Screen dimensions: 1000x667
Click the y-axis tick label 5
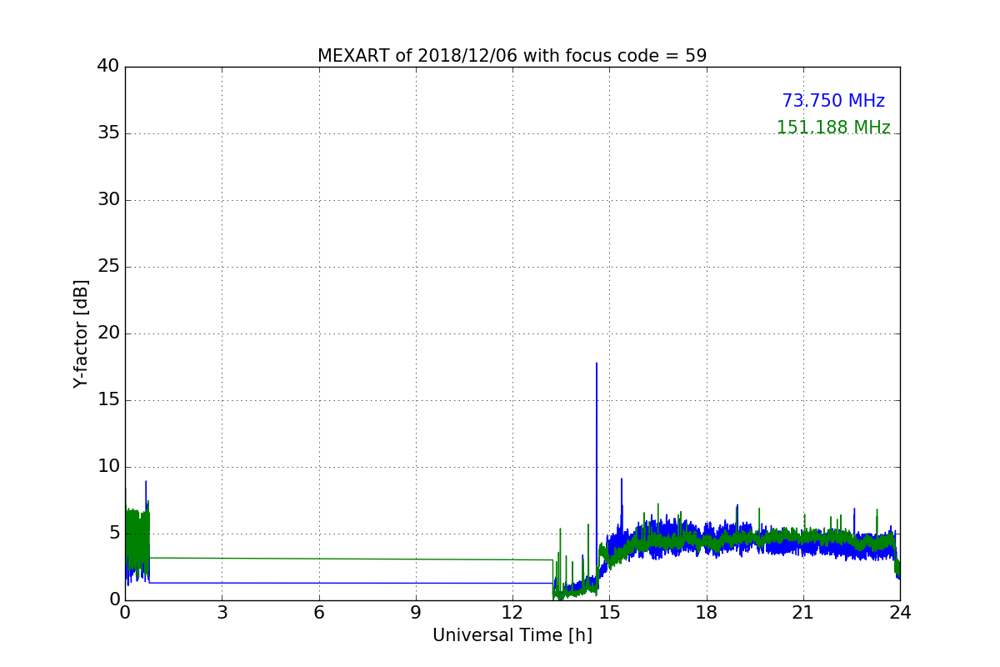pyautogui.click(x=114, y=534)
